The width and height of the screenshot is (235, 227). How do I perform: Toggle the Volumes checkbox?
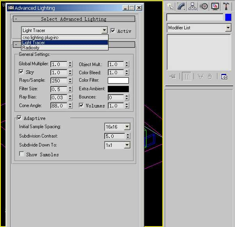81,105
